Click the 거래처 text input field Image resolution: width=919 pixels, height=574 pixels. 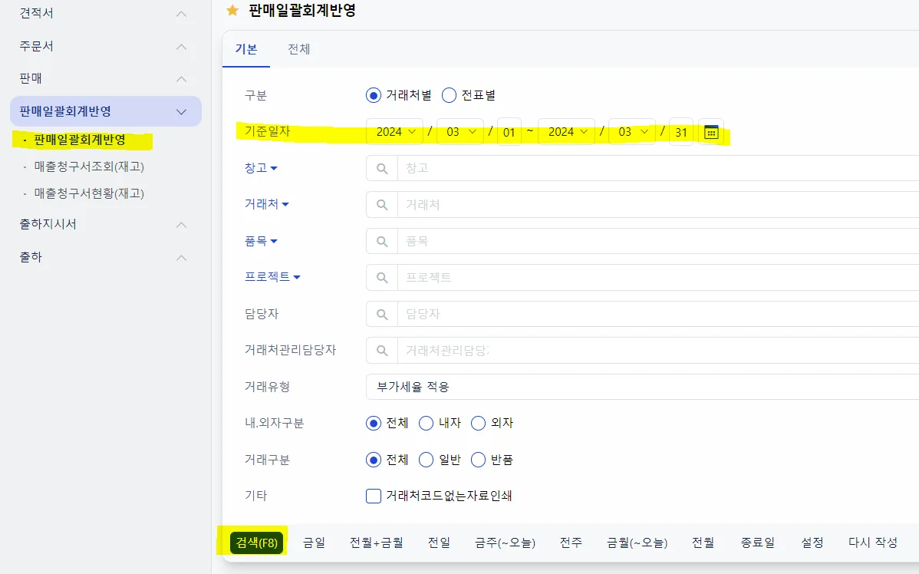coord(658,205)
